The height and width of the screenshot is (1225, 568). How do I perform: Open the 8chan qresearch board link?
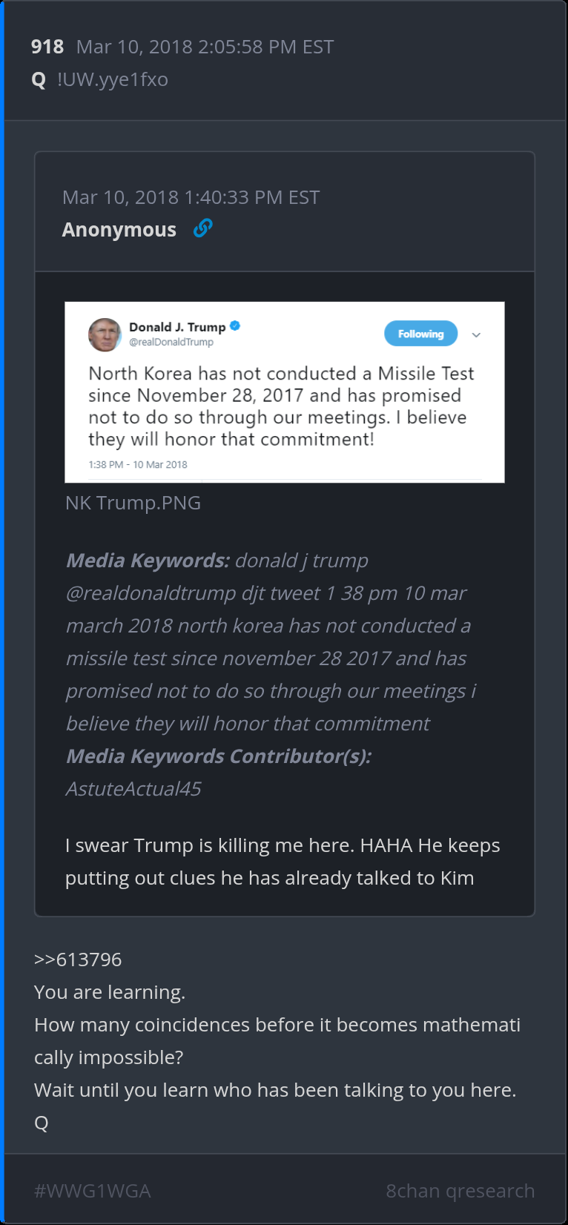coord(460,1191)
